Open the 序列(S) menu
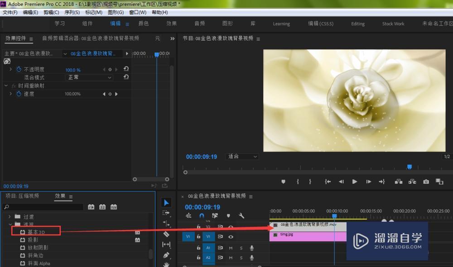 (x=72, y=12)
